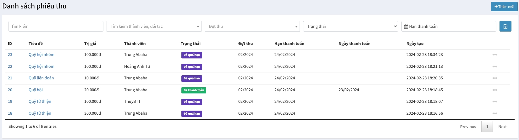Open the three-dot menu for receipt 23
519x140 pixels.
point(495,55)
